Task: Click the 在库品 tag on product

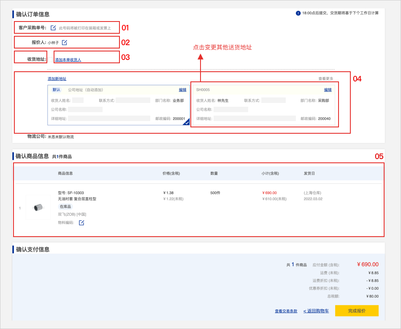Action: click(65, 207)
